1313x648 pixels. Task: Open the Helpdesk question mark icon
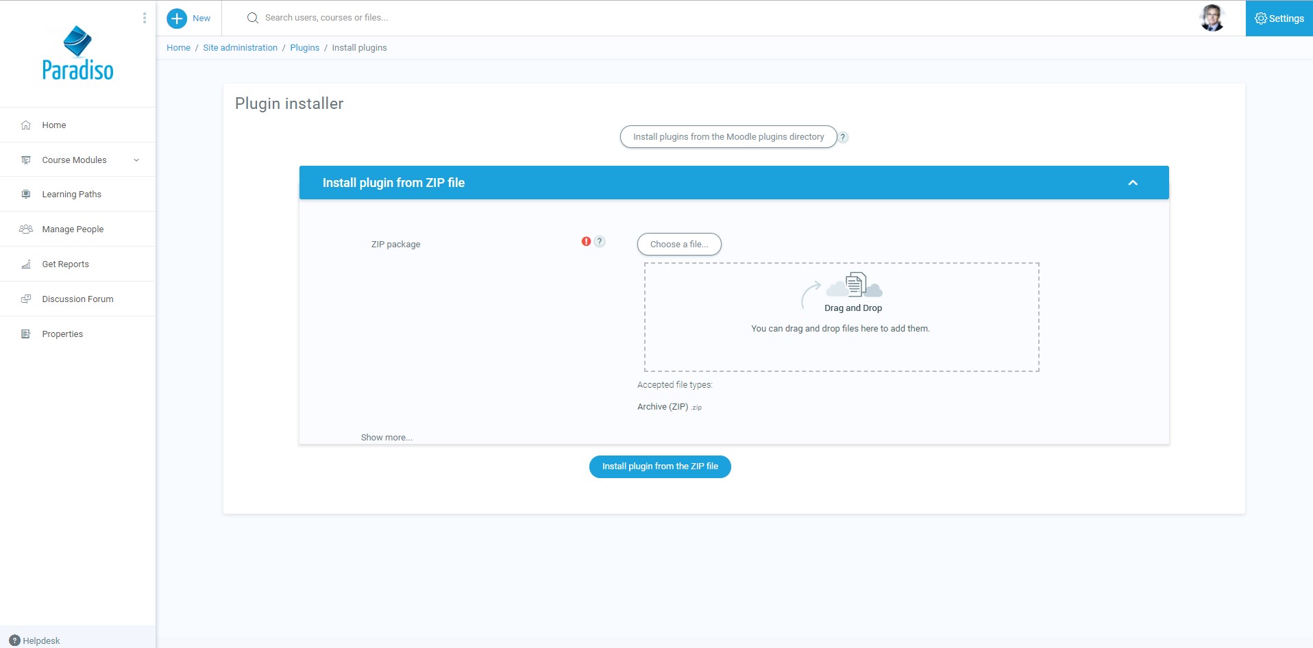point(14,640)
